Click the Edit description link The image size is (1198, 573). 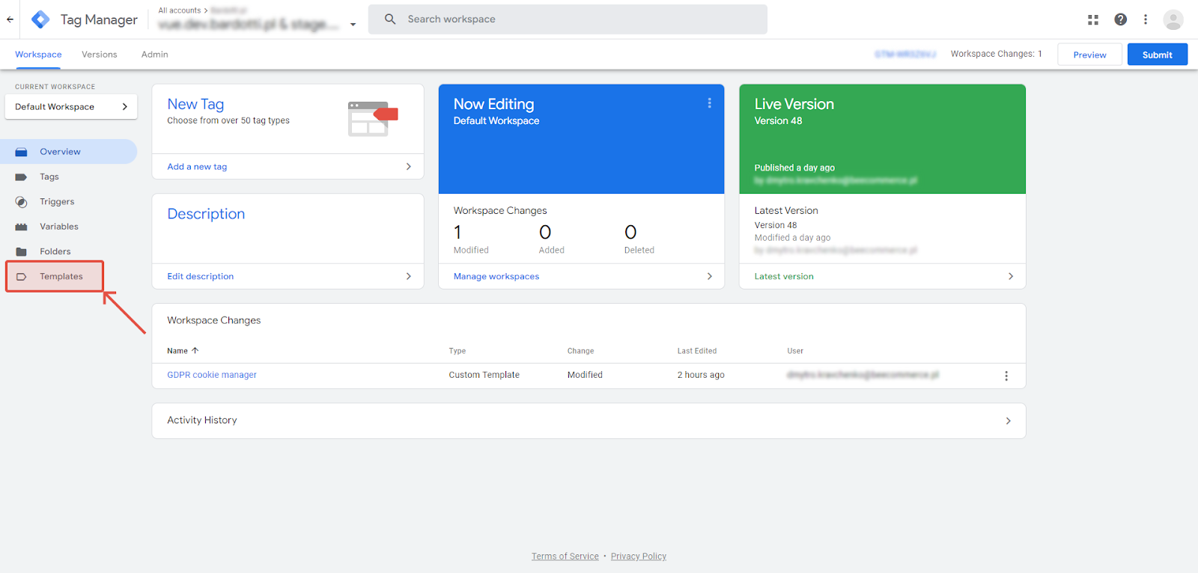pos(201,277)
